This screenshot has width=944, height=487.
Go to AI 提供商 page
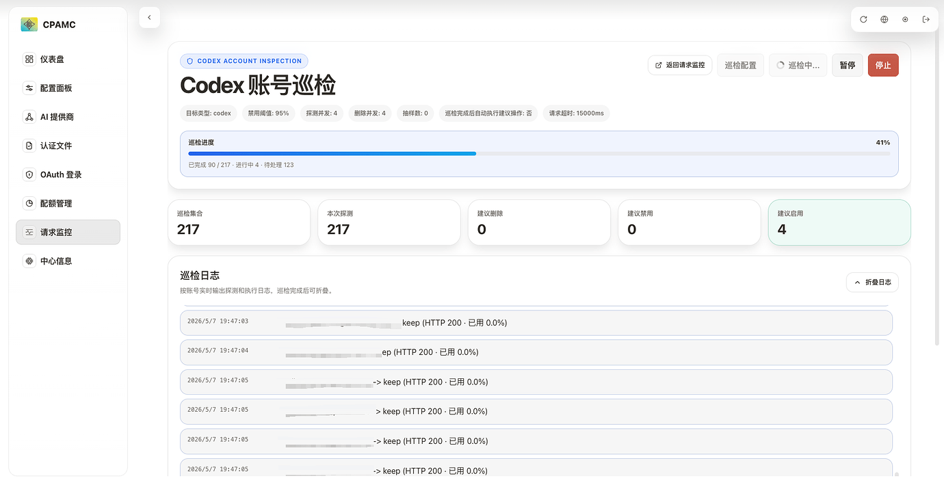tap(68, 117)
